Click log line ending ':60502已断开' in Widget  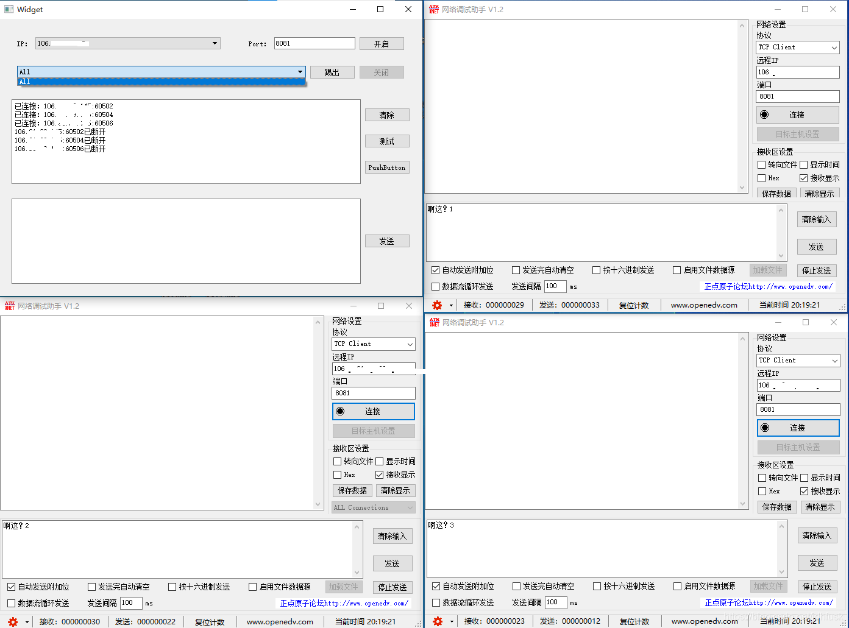[x=60, y=132]
